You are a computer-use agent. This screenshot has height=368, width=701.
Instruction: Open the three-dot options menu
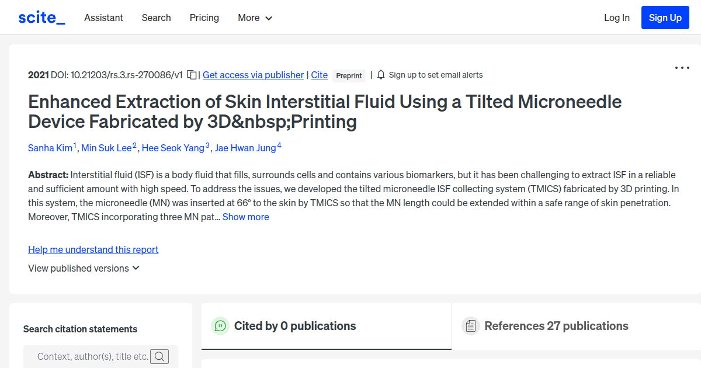tap(682, 68)
